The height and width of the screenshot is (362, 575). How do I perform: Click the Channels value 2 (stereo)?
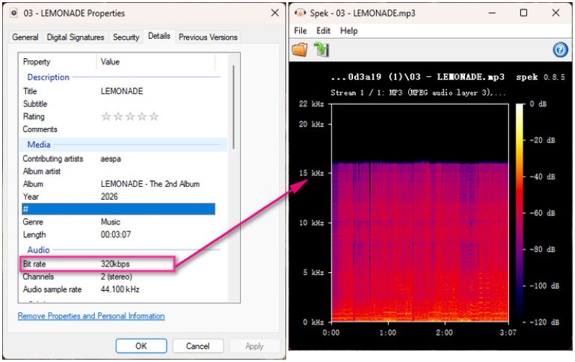click(x=116, y=277)
